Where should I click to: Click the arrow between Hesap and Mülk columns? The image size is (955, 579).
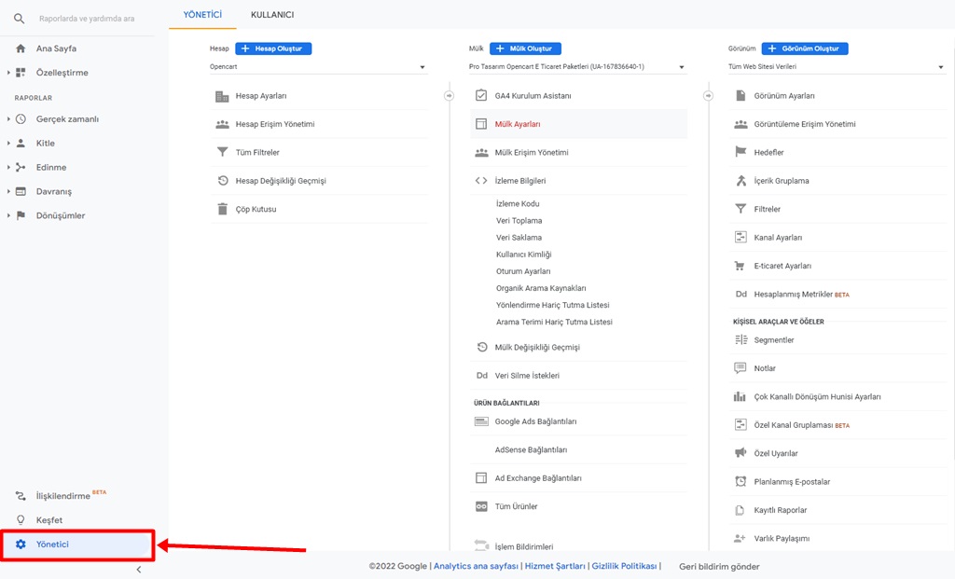pos(449,96)
